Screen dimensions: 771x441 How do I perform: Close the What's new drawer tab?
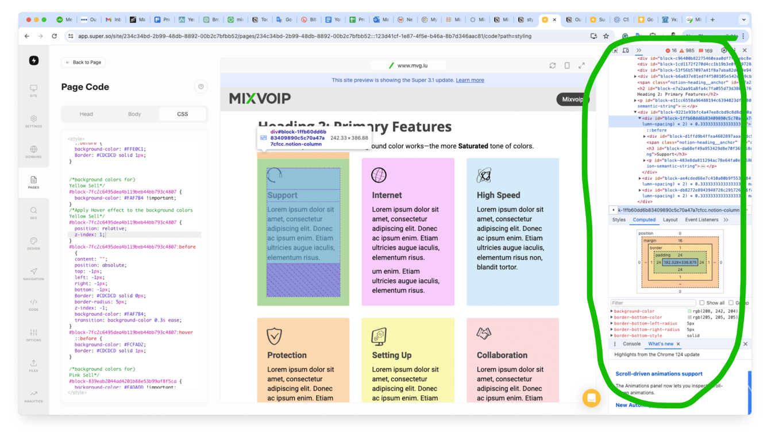click(x=678, y=344)
